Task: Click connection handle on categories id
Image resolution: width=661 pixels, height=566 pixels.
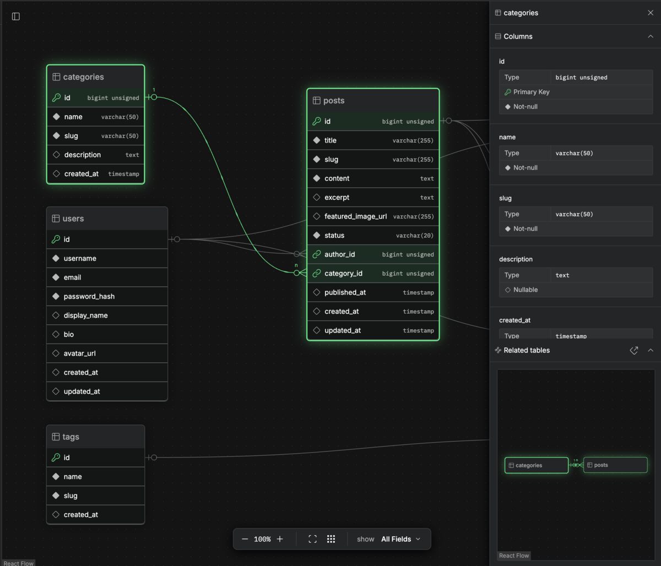Action: [x=154, y=97]
